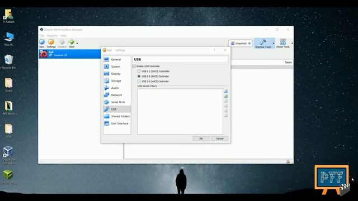The width and height of the screenshot is (358, 201).
Task: Open the Audio settings category
Action: pyautogui.click(x=117, y=88)
